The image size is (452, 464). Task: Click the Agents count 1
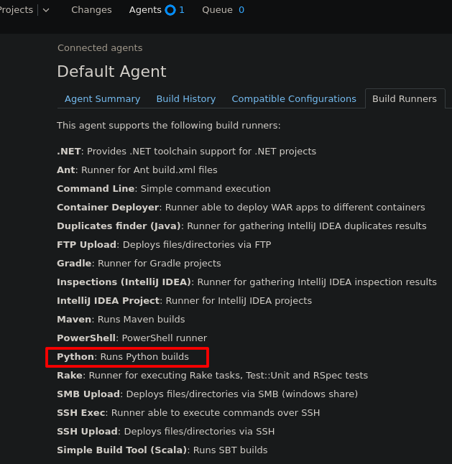click(182, 10)
